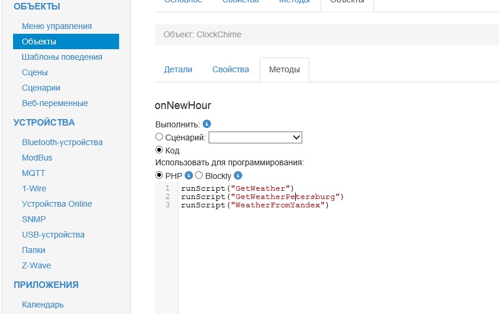Go to Z-Wave devices

[x=36, y=265]
